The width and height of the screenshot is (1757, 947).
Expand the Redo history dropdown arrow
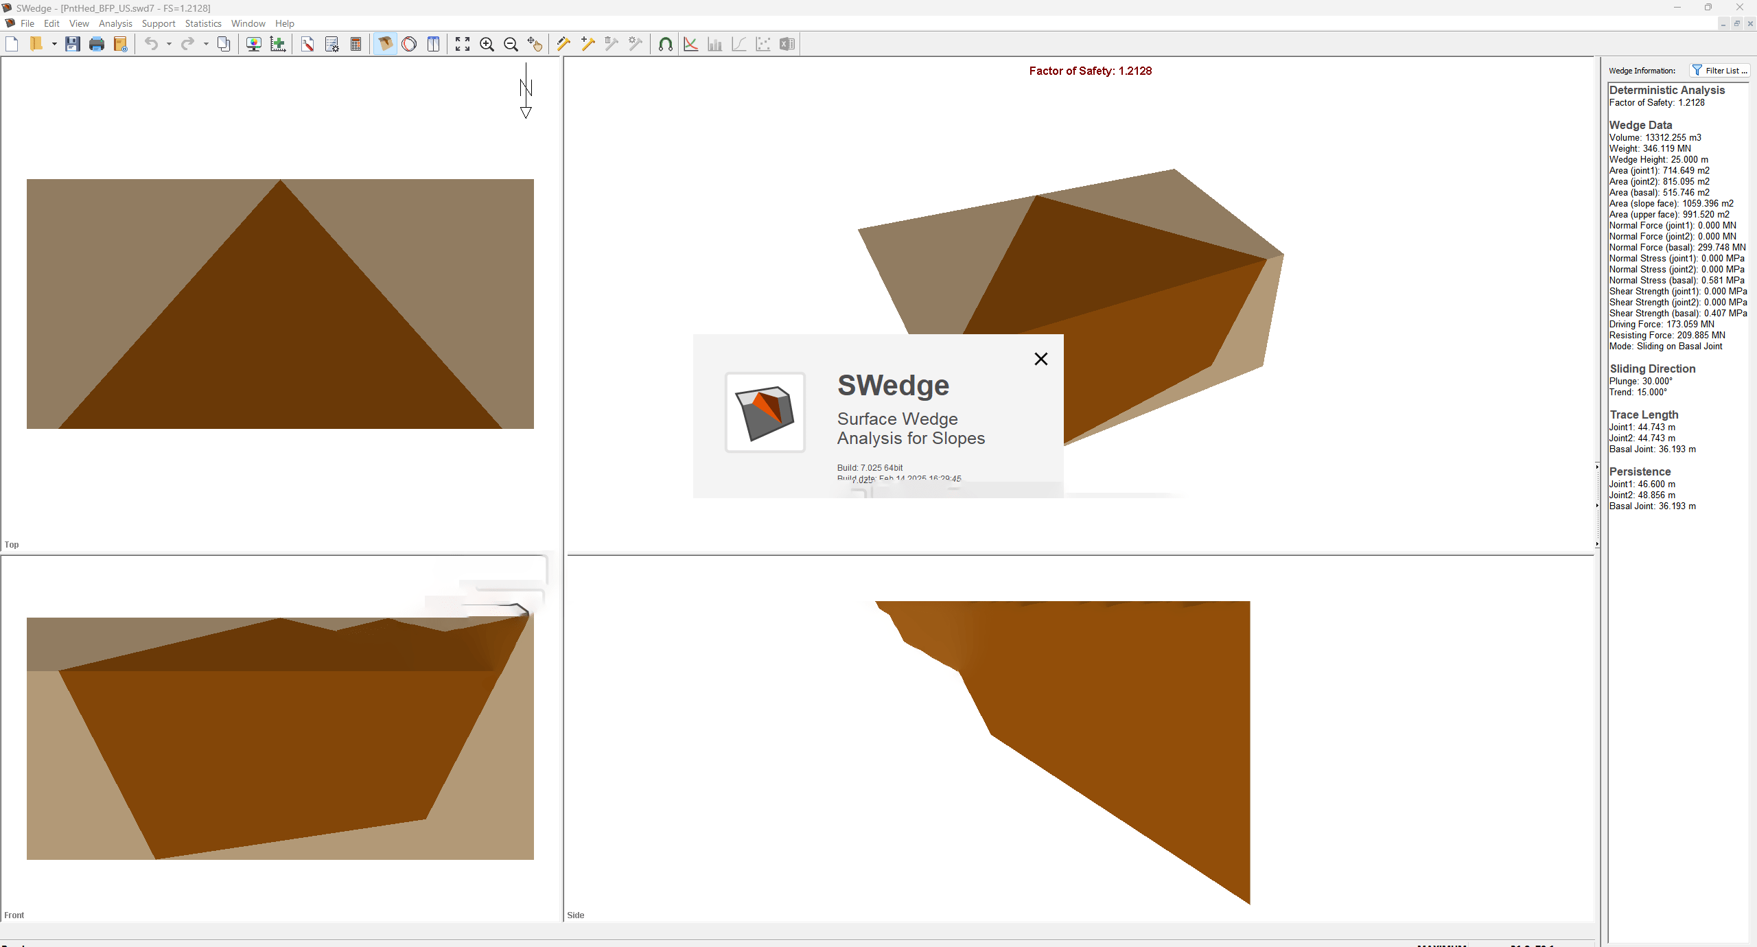[x=206, y=45]
